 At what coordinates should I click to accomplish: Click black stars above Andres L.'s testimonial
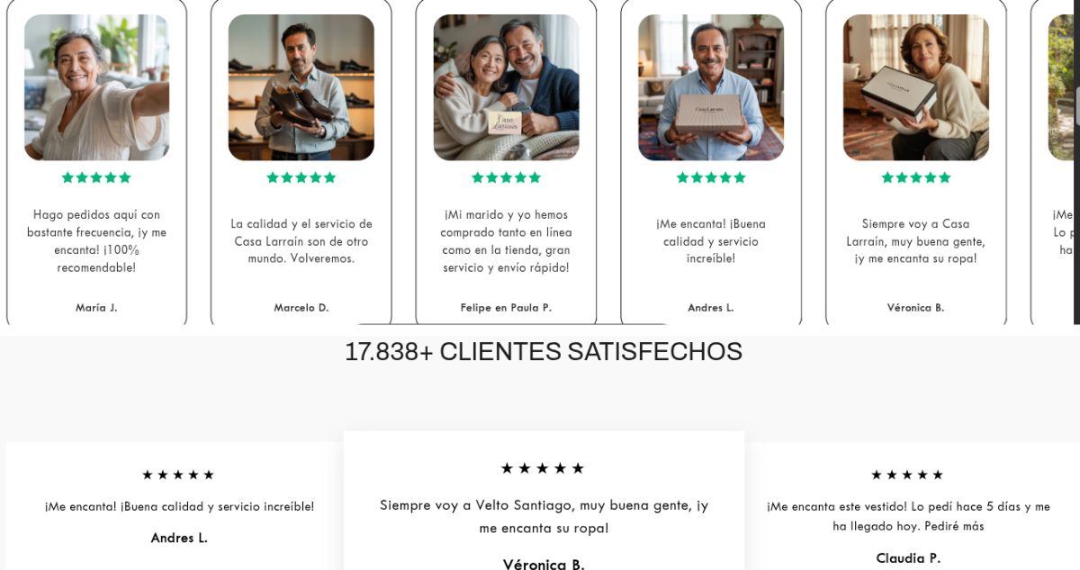point(178,475)
